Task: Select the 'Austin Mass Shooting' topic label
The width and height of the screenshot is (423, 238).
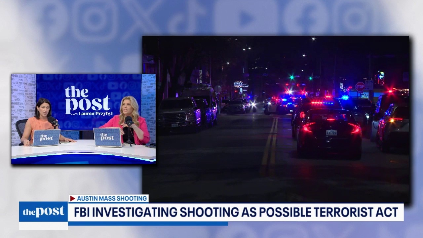Action: [112, 199]
